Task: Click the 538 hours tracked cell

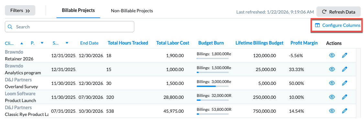Action: coord(110,111)
